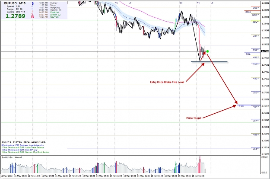Select the Frankfurt session clock row
The image size is (270, 179).
pos(49,13)
